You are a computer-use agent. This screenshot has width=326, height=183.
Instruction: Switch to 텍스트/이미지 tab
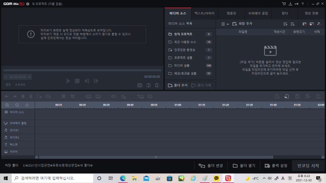click(x=205, y=13)
